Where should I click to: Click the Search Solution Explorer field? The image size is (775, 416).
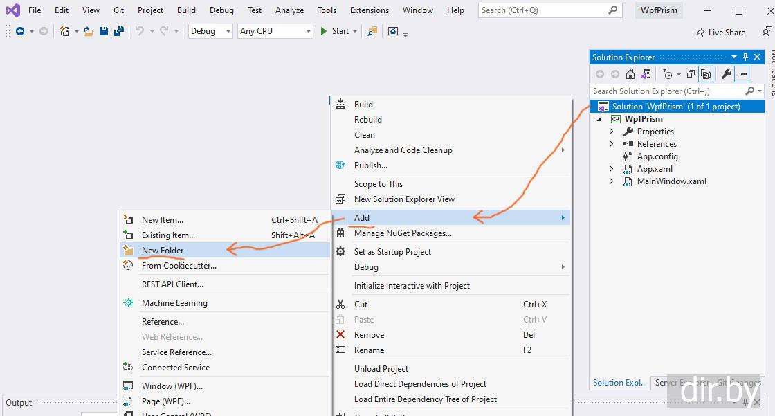666,91
